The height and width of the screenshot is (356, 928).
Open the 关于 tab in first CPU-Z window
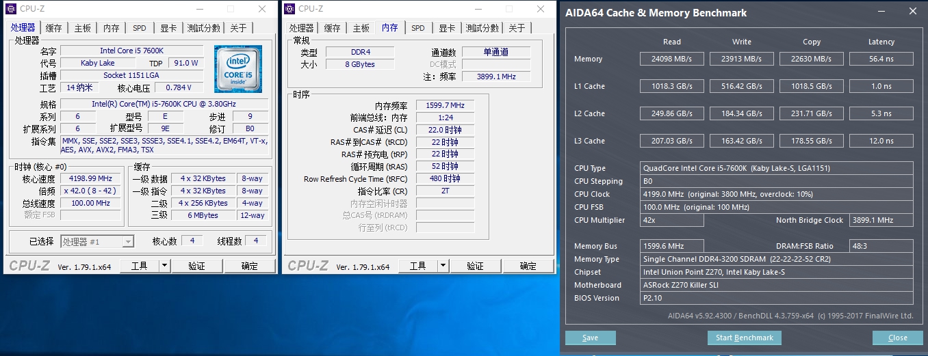point(238,28)
